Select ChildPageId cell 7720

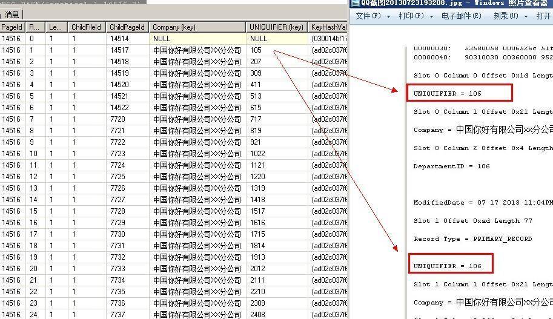pyautogui.click(x=127, y=119)
